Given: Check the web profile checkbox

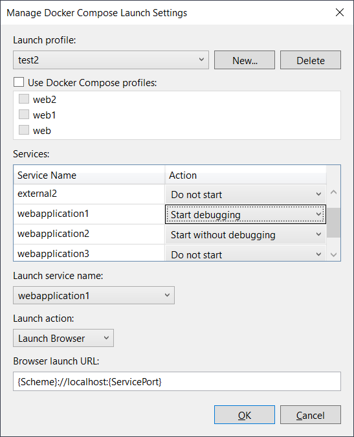Looking at the screenshot, I should point(24,130).
